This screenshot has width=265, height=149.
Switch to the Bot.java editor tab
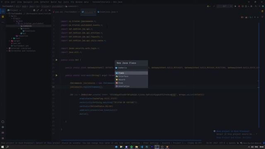88,12
